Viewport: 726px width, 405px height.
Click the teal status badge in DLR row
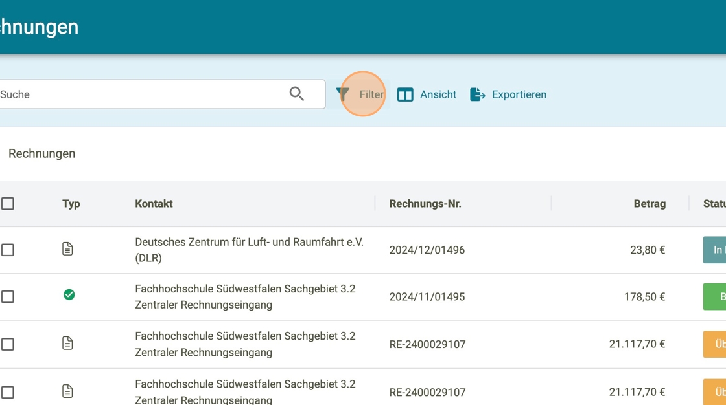tap(714, 250)
